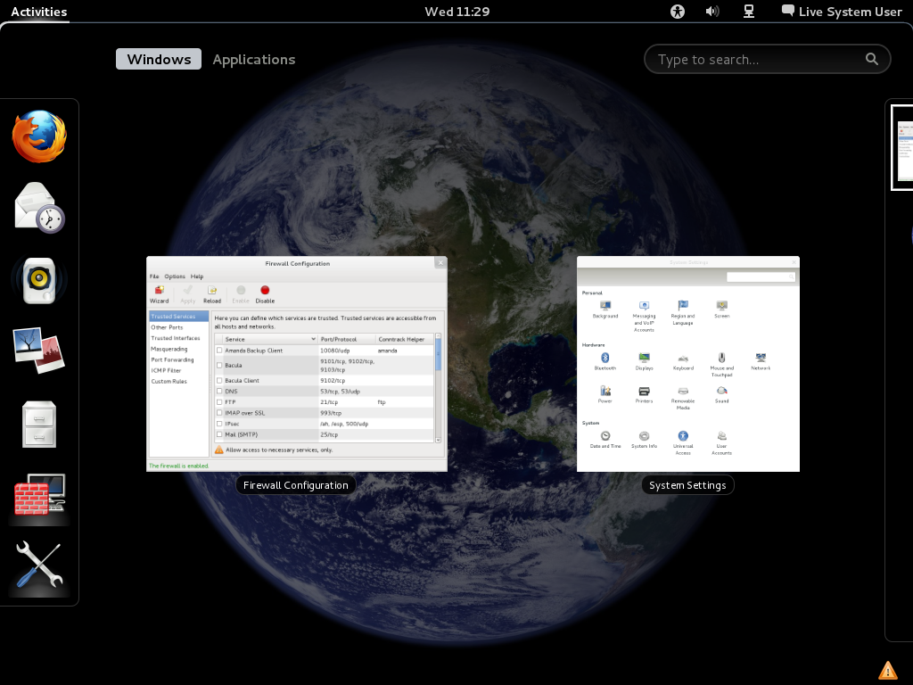Close the Firewall Configuration window thumbnail
The width and height of the screenshot is (913, 685).
coord(440,263)
